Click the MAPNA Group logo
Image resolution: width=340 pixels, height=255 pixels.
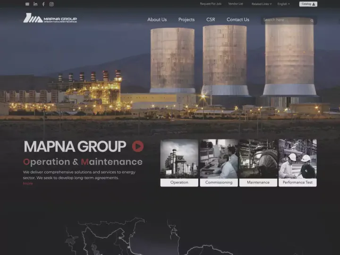click(x=50, y=18)
